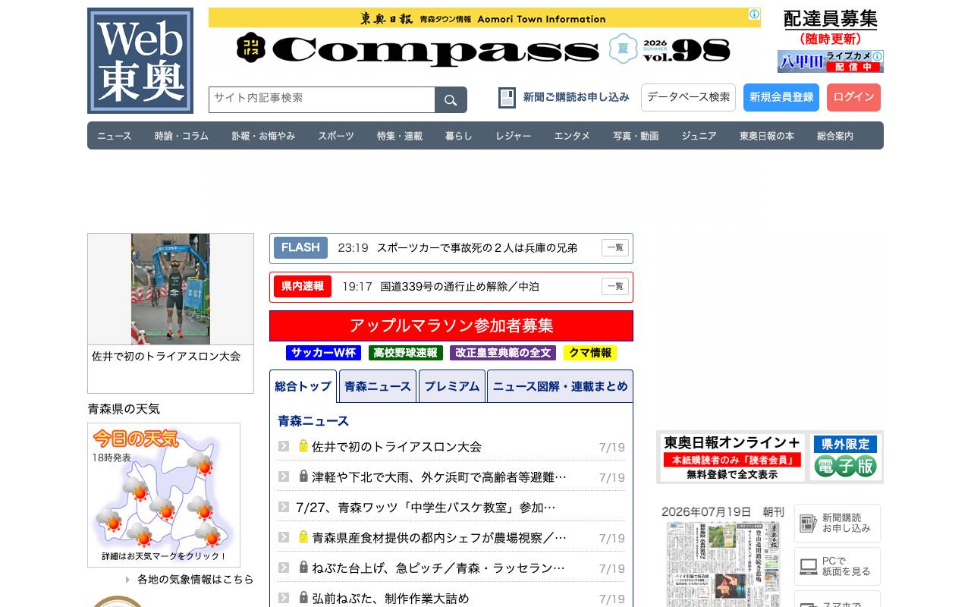Open article 弘前ねぶた、制作作業大詰め

click(x=391, y=598)
